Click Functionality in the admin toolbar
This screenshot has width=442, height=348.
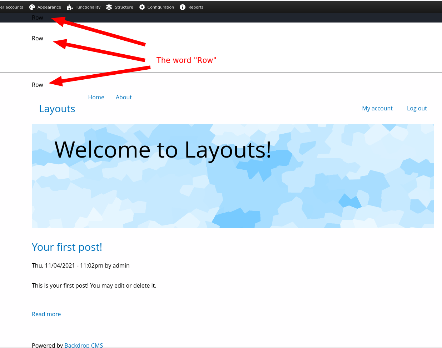coord(87,7)
